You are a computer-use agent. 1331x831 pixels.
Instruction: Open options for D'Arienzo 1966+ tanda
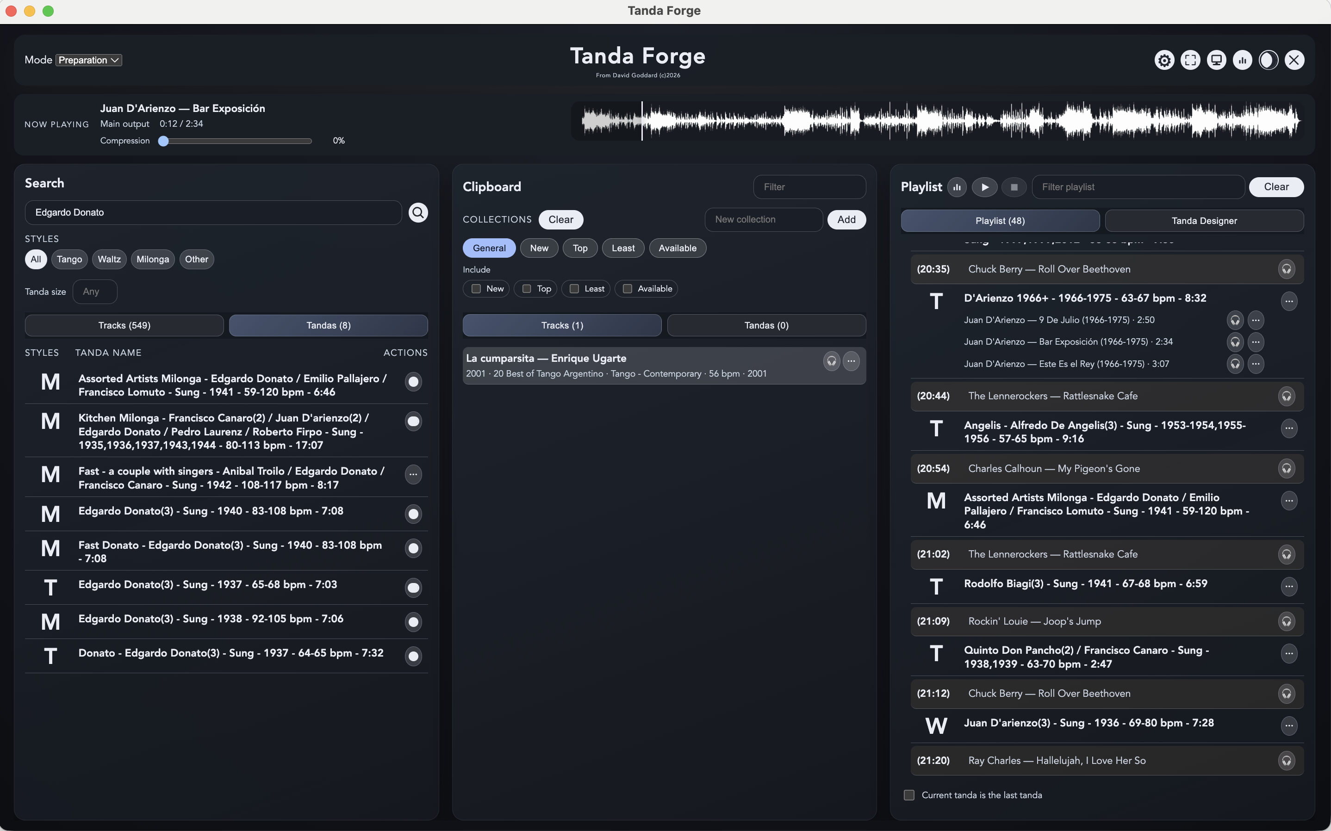pyautogui.click(x=1289, y=301)
